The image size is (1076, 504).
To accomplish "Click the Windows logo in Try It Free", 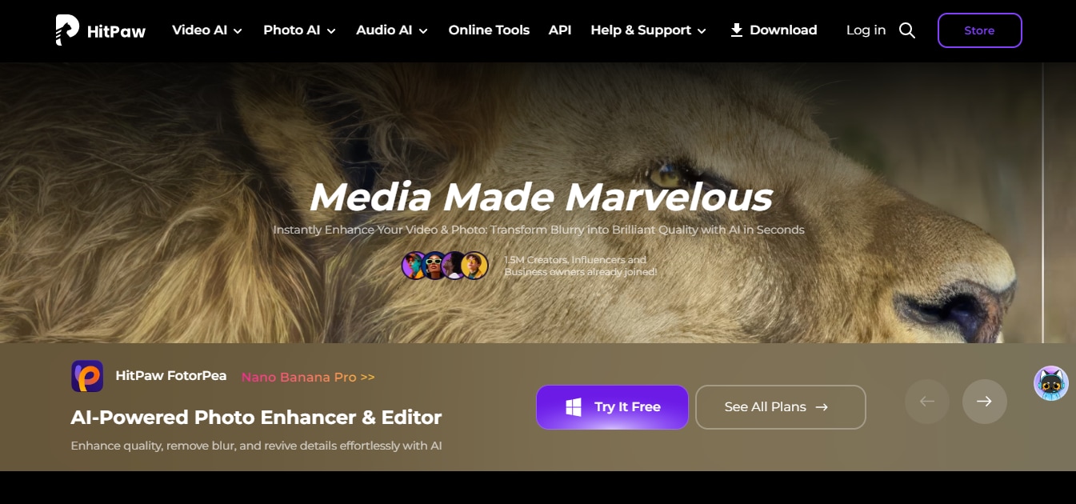I will 574,407.
